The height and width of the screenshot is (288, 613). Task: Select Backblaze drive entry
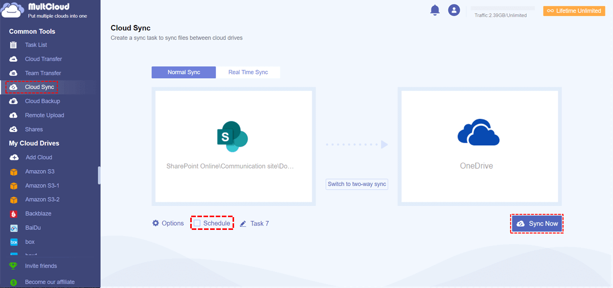pyautogui.click(x=38, y=214)
